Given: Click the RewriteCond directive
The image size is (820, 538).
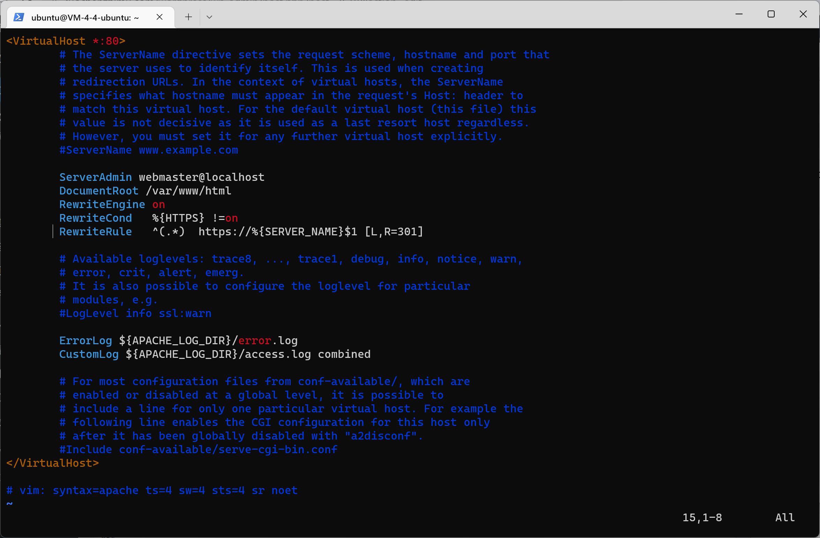Looking at the screenshot, I should (96, 218).
